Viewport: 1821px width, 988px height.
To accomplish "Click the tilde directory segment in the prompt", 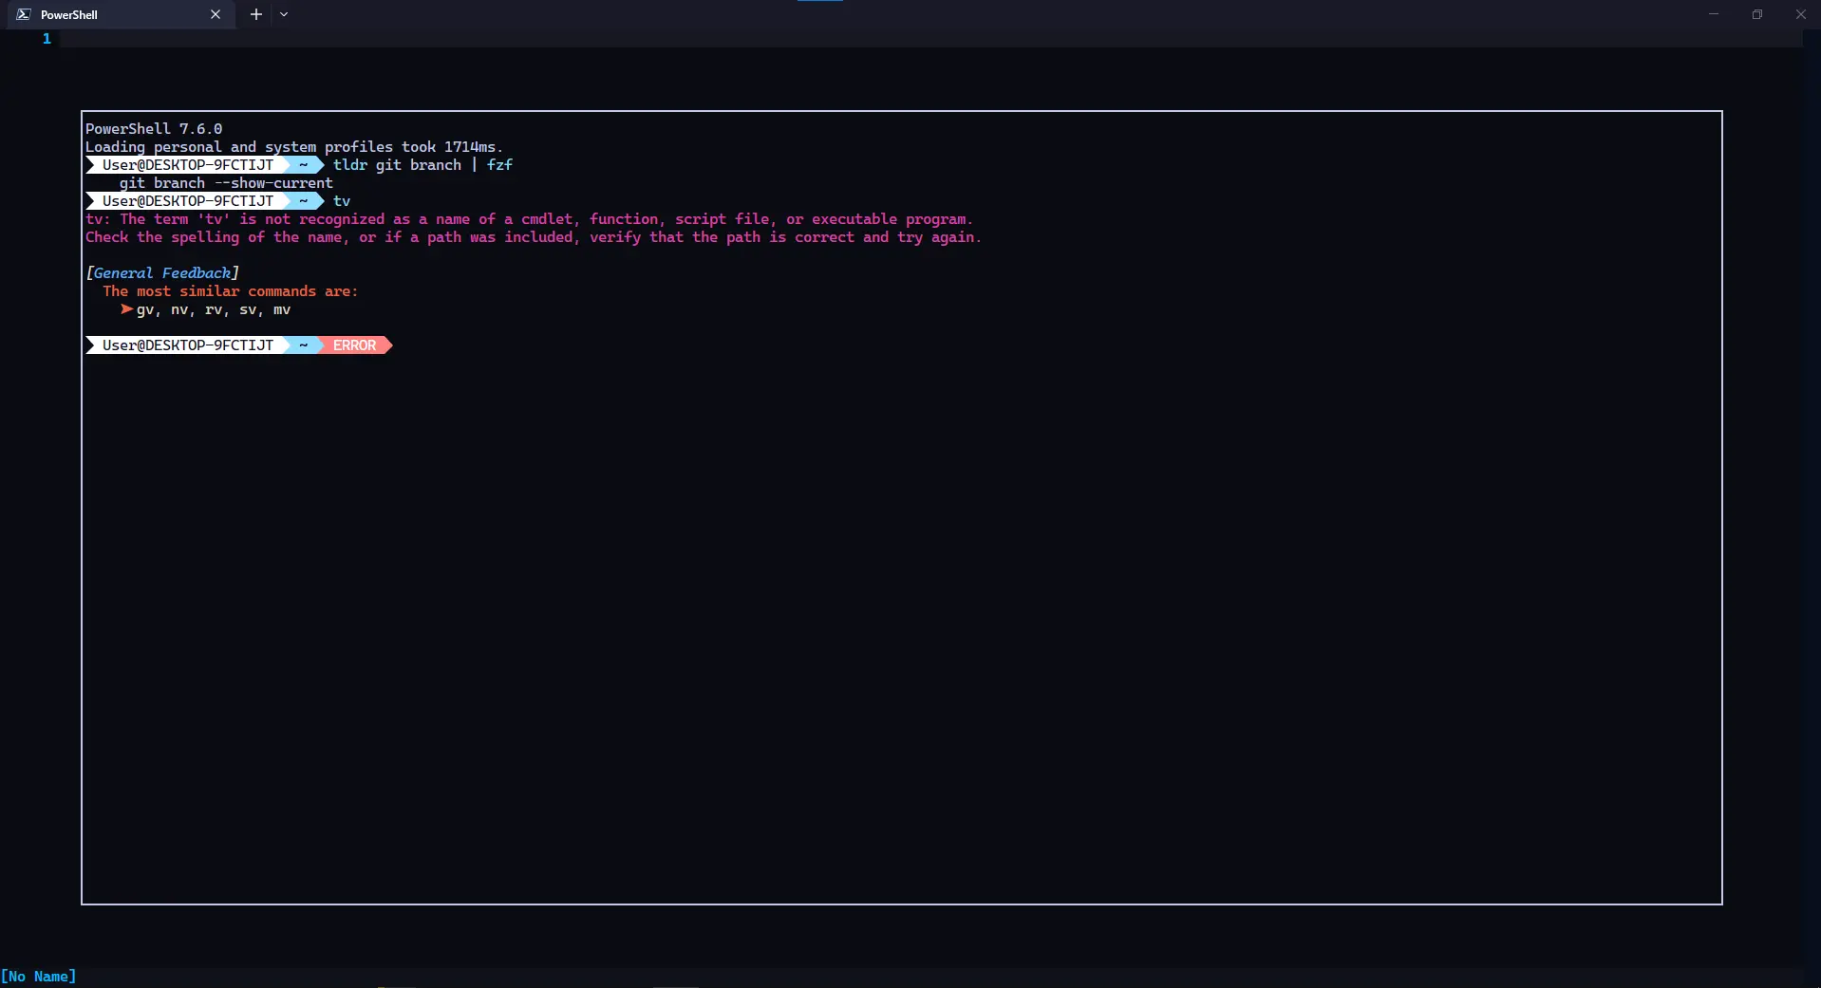I will pos(302,164).
